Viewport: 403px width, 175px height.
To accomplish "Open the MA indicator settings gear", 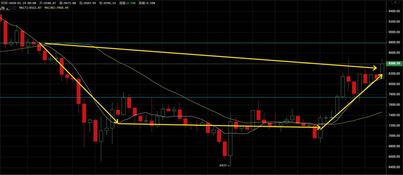I will pos(9,8).
